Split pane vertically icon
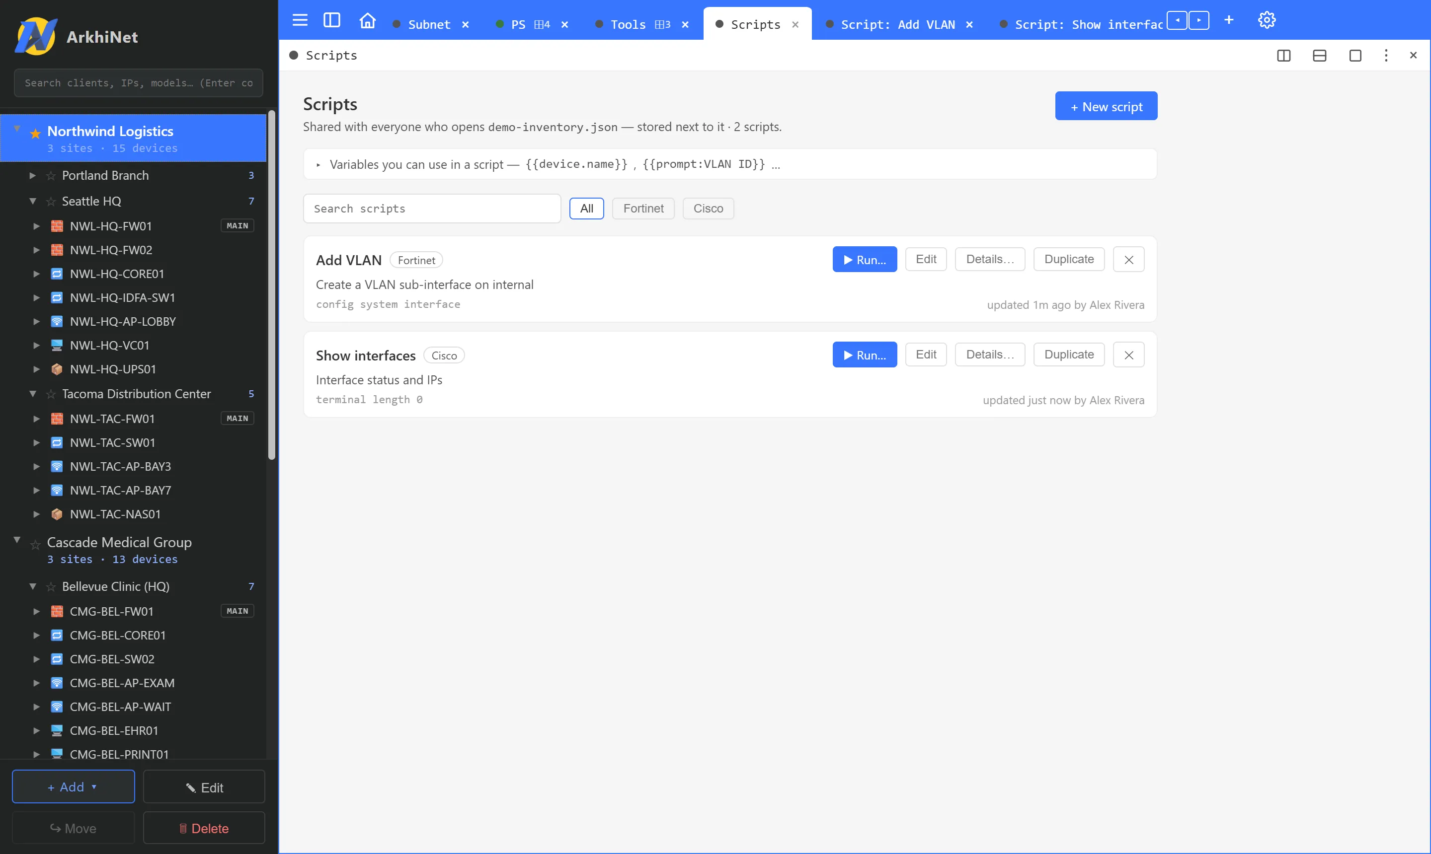 point(1283,55)
